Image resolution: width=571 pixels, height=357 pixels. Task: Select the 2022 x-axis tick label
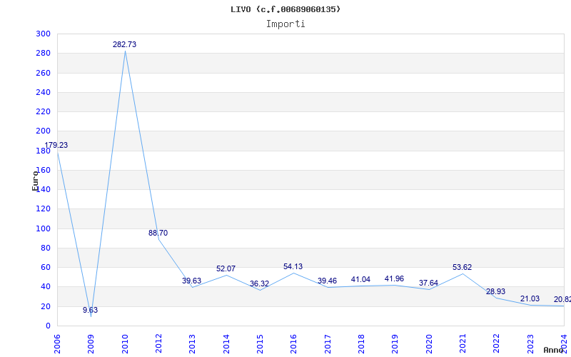click(496, 344)
